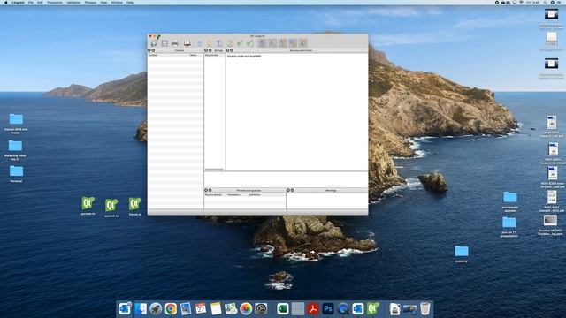Float the Strings dock panel
This screenshot has width=566, height=318.
pyautogui.click(x=210, y=50)
